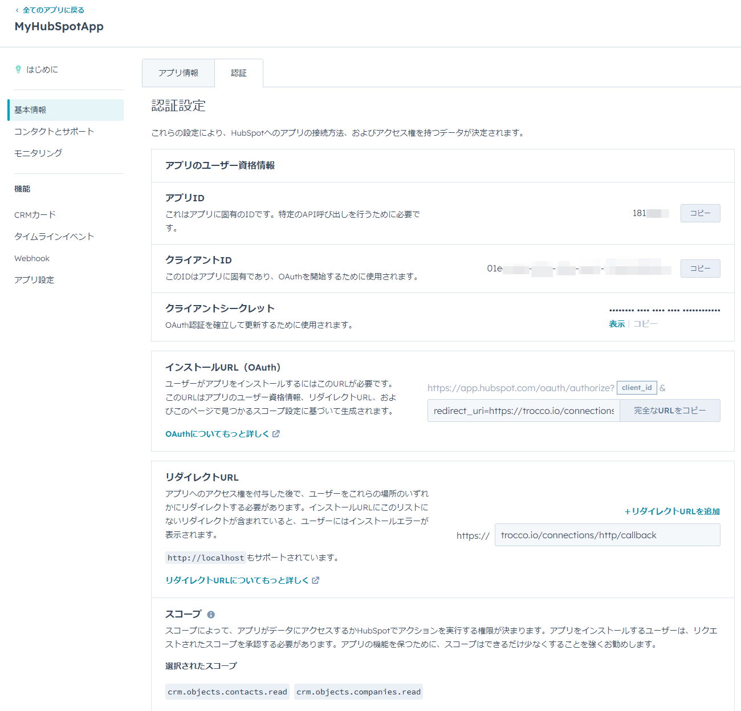This screenshot has width=741, height=711.
Task: Open リダイレクトURLについてもっと詳しく link
Action: [x=237, y=580]
